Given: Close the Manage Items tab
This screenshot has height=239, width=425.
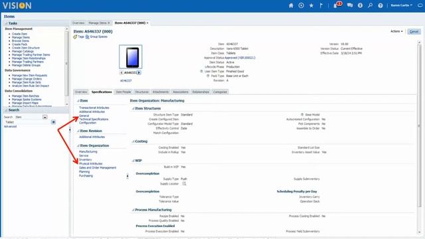Looking at the screenshot, I should click(x=109, y=23).
